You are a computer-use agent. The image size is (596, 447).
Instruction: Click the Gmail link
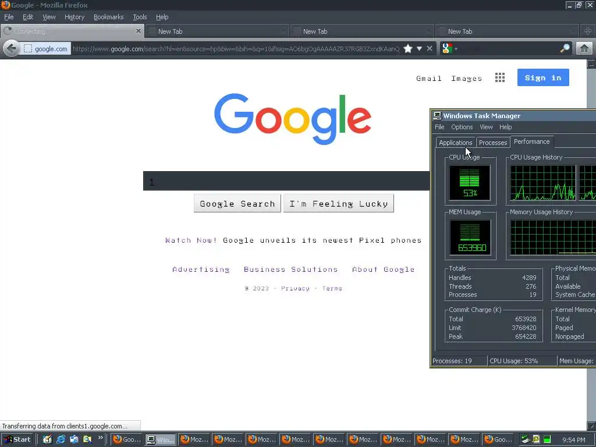pos(429,79)
